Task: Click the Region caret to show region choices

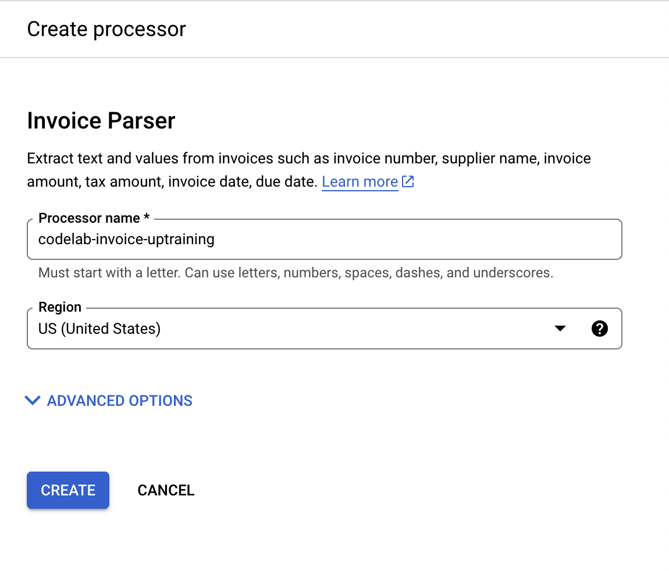Action: tap(560, 329)
